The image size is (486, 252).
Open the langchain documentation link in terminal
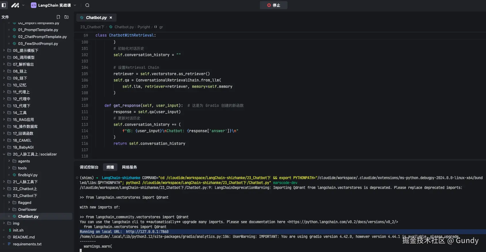pyautogui.click(x=342, y=222)
